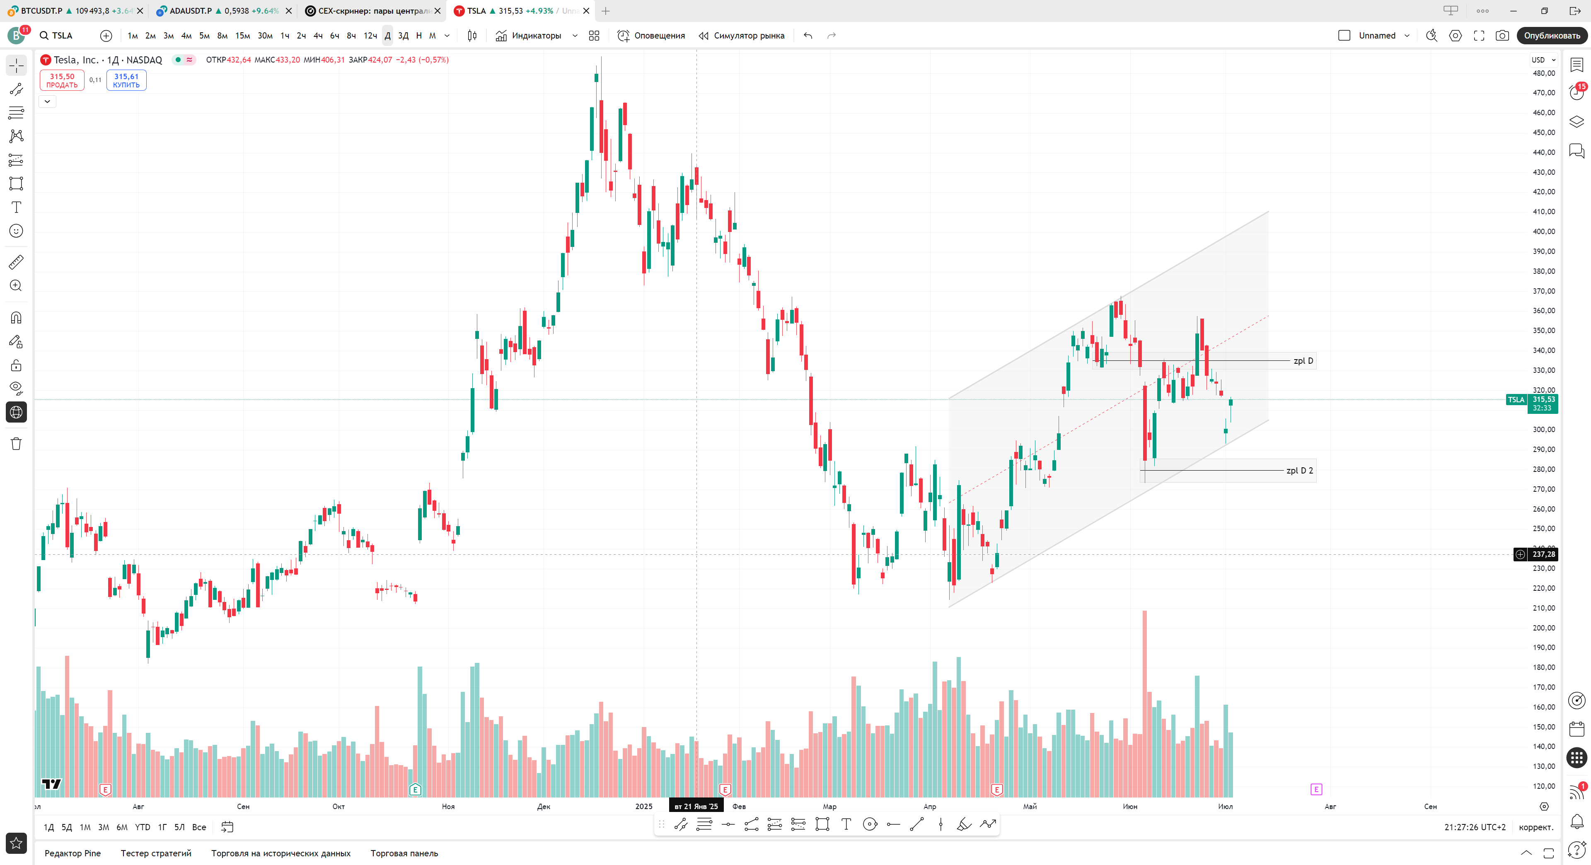
Task: Open the quick search lightbulb icon
Action: point(1431,36)
